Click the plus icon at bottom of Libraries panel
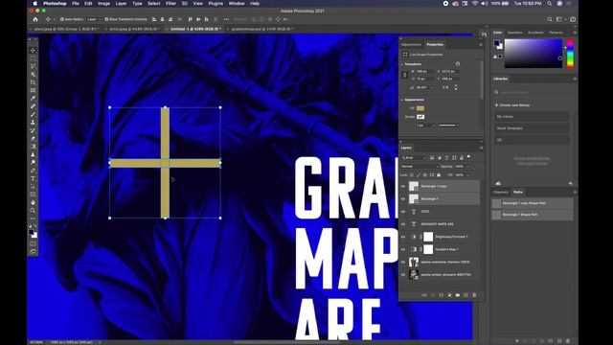Image resolution: width=613 pixels, height=345 pixels. coord(571,183)
